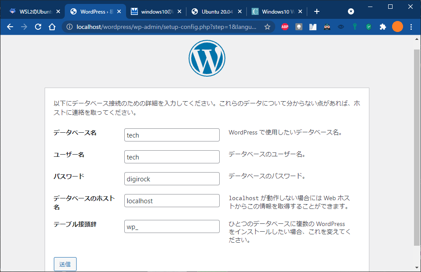Click the white book-shaped extension icon
The height and width of the screenshot is (272, 421).
313,27
